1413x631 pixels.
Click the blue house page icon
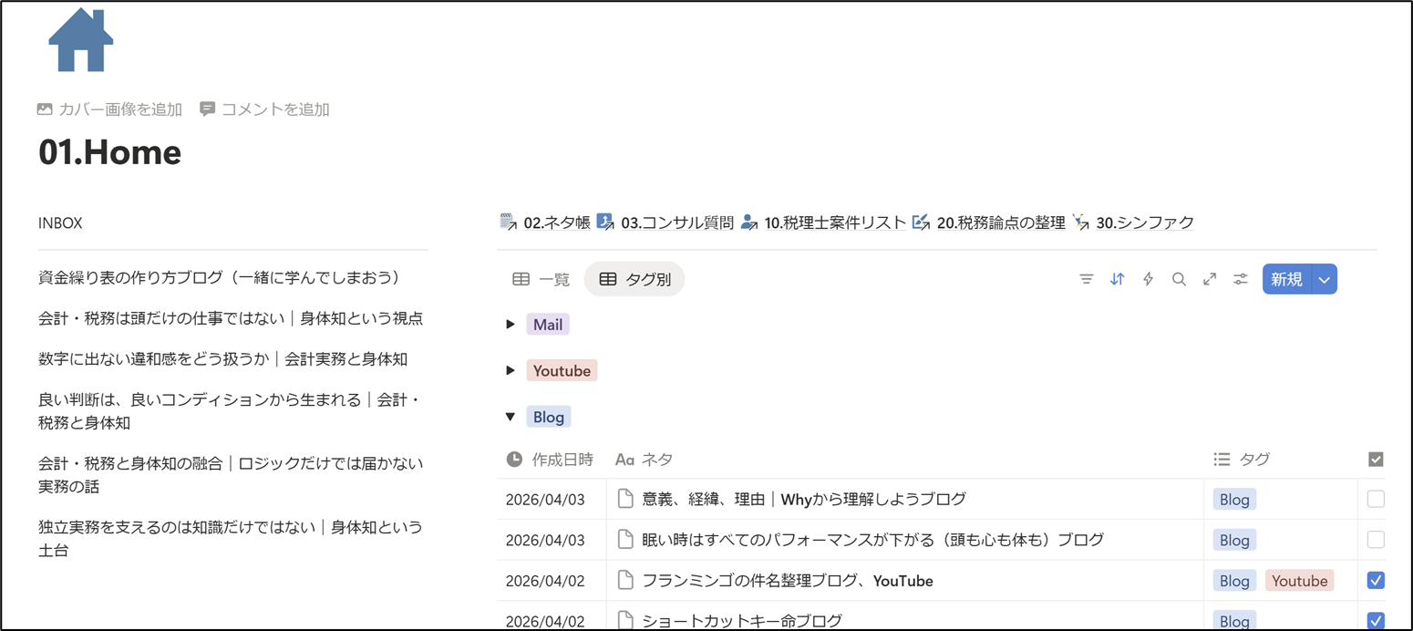coord(81,40)
